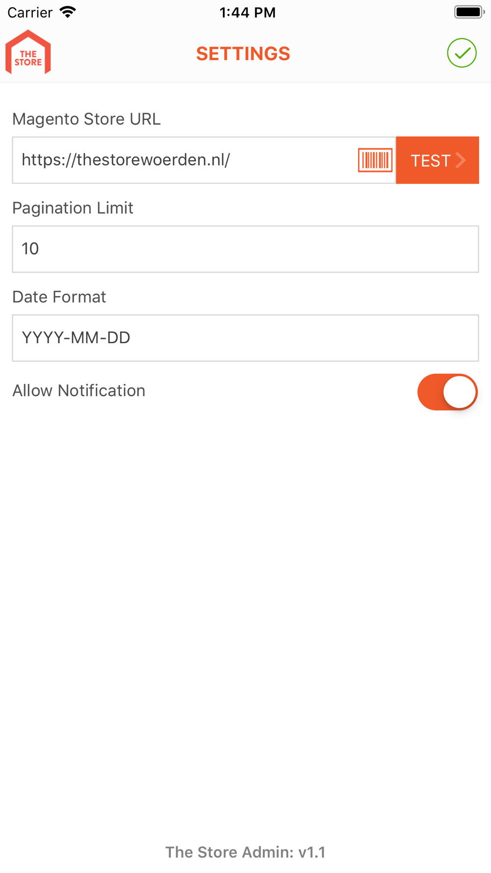This screenshot has width=491, height=873.
Task: Tap the Allow Notification label
Action: click(79, 391)
